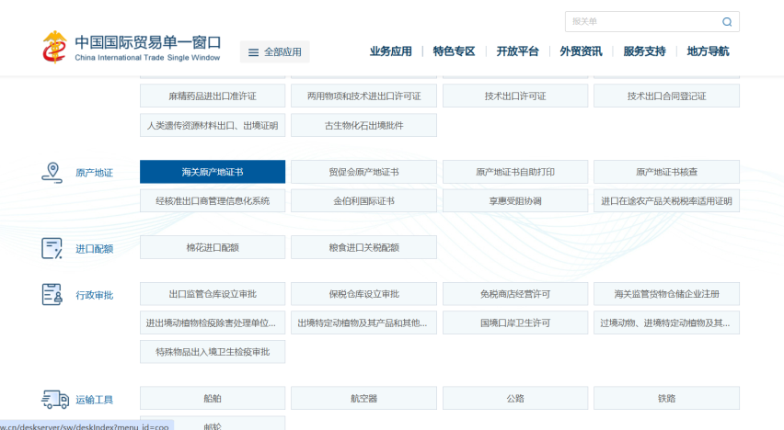Choose 出境特定动植物及其产品和其他
The width and height of the screenshot is (784, 430).
[x=364, y=322]
